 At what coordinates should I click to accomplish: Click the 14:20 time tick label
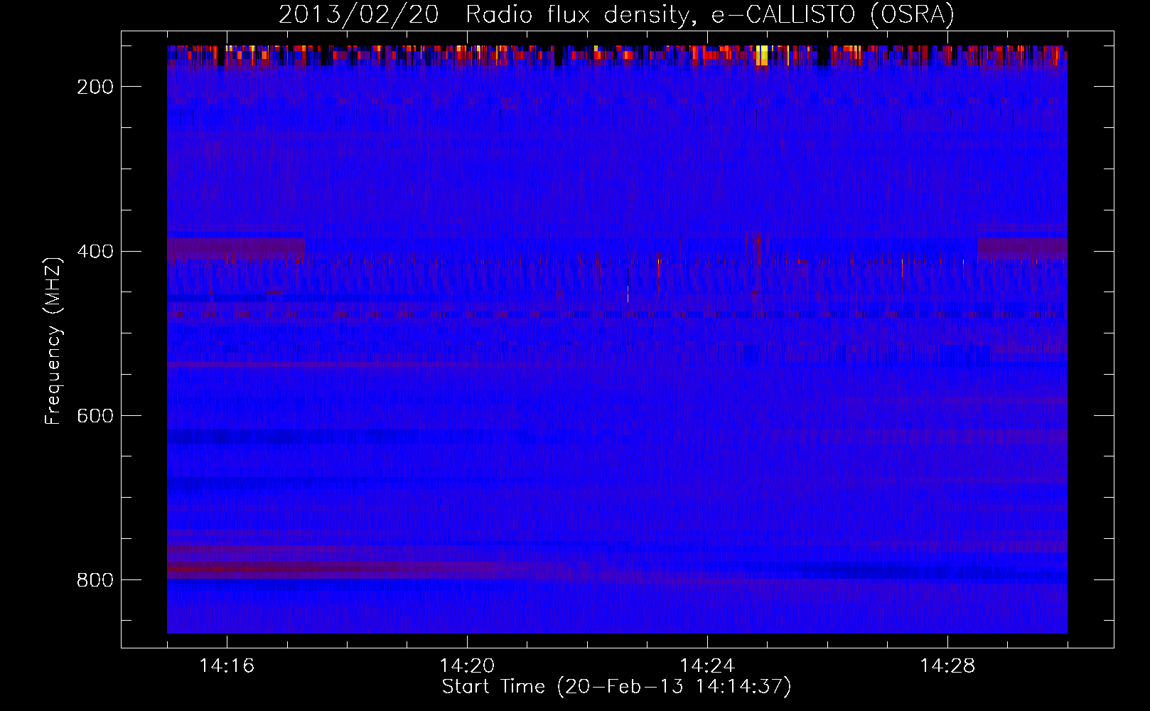click(x=467, y=666)
